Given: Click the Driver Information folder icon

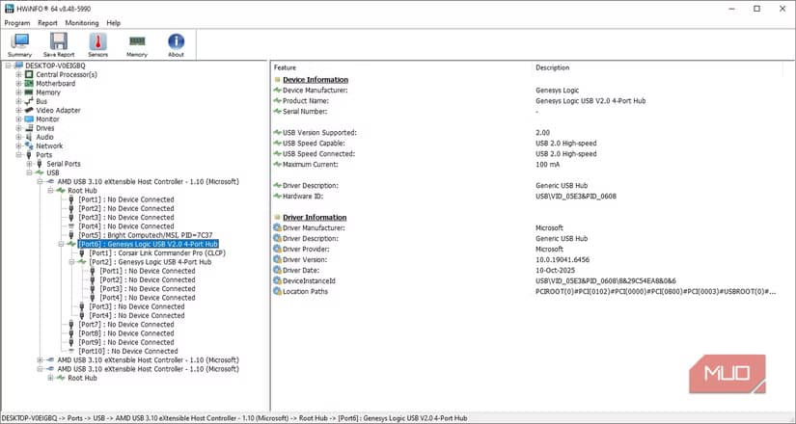Looking at the screenshot, I should pyautogui.click(x=277, y=217).
